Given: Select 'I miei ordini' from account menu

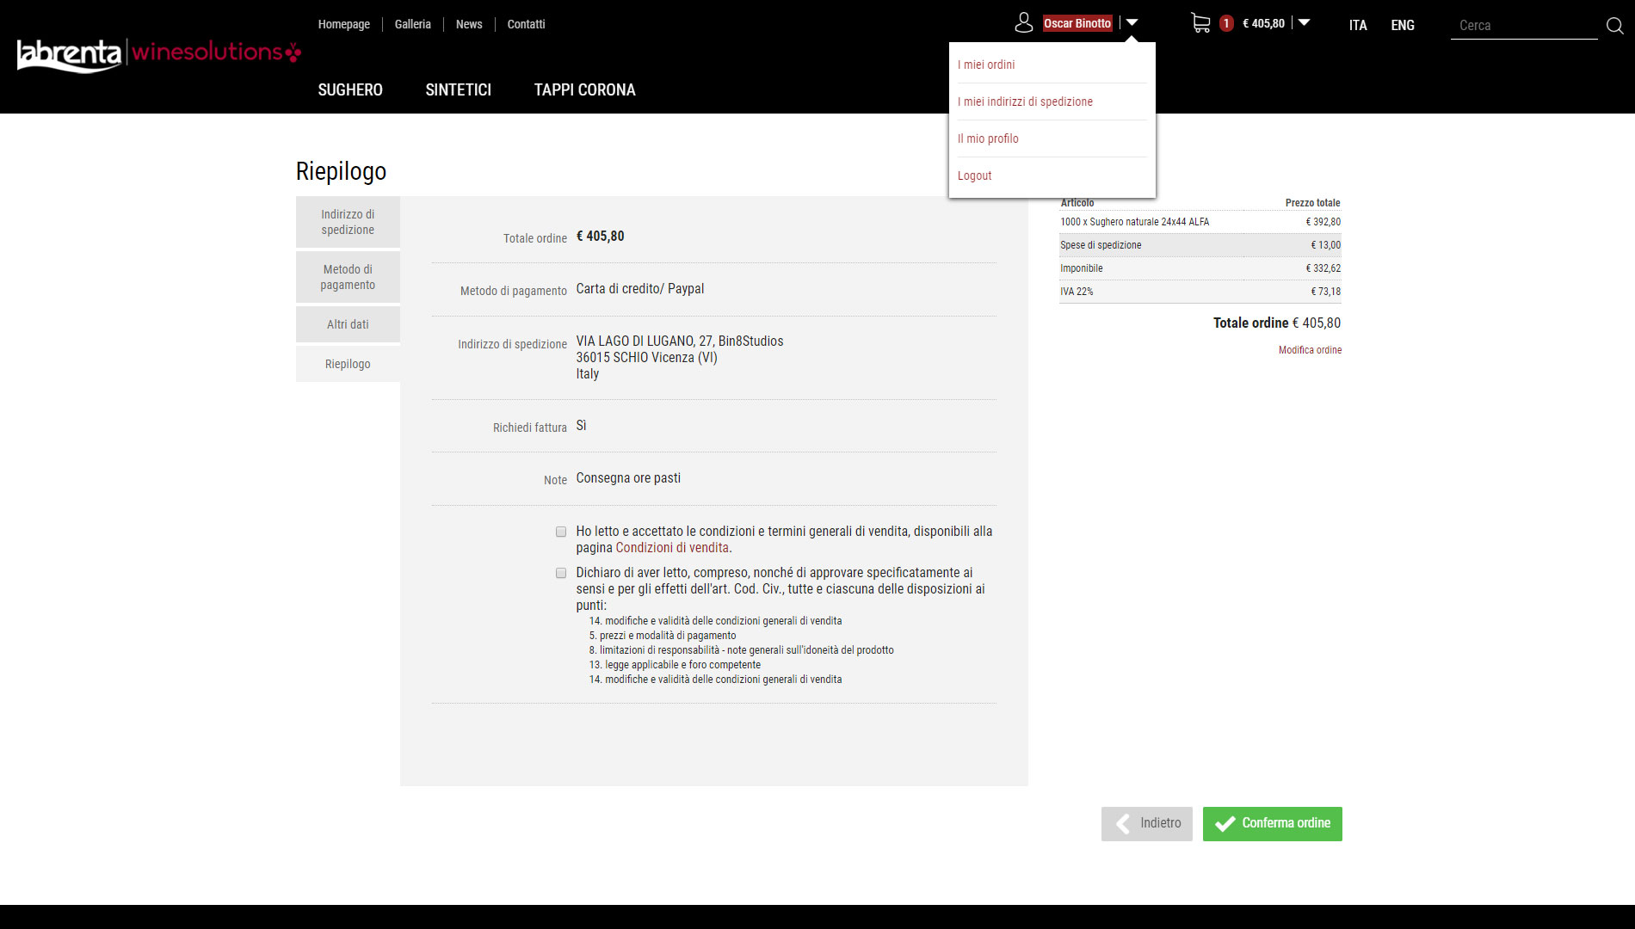Looking at the screenshot, I should point(986,65).
